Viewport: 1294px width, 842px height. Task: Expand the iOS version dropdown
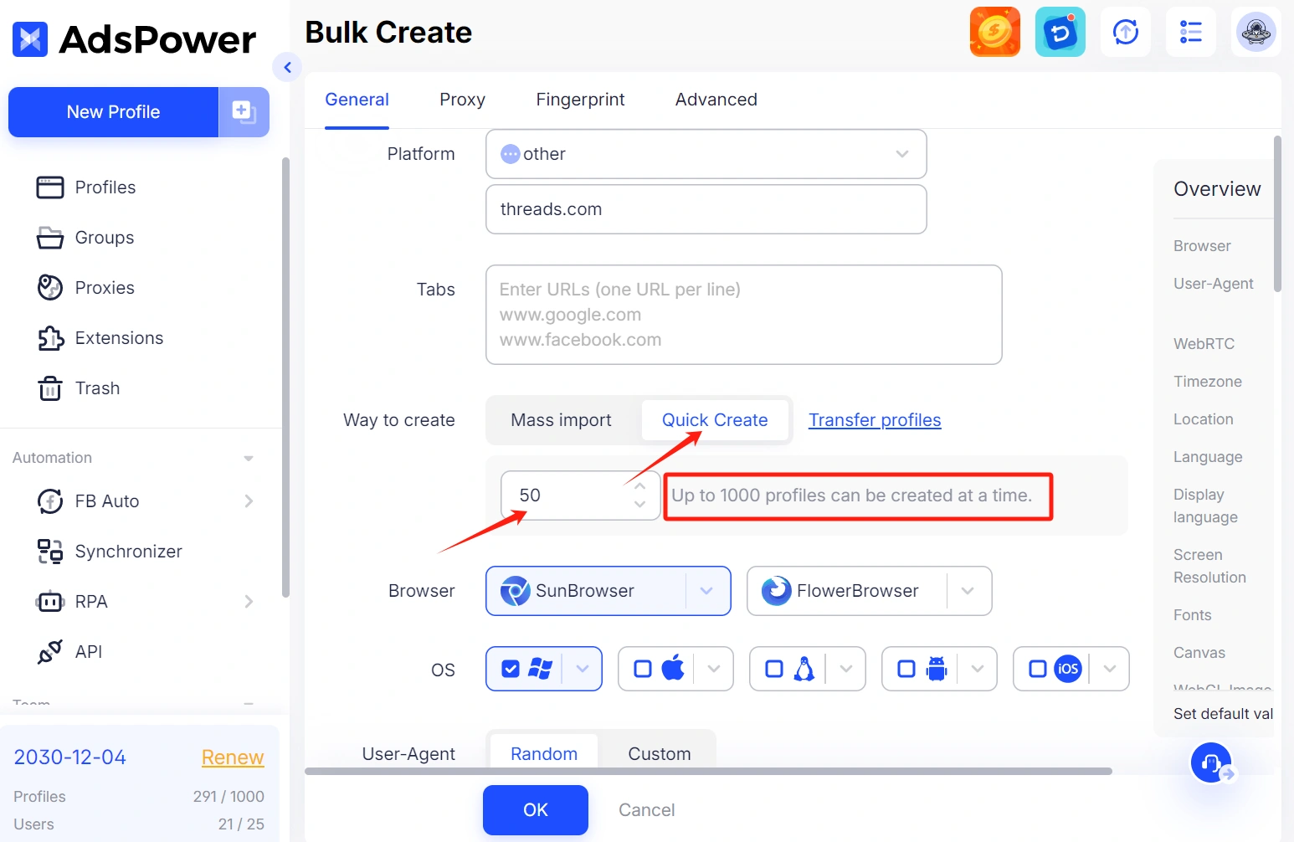point(1110,669)
